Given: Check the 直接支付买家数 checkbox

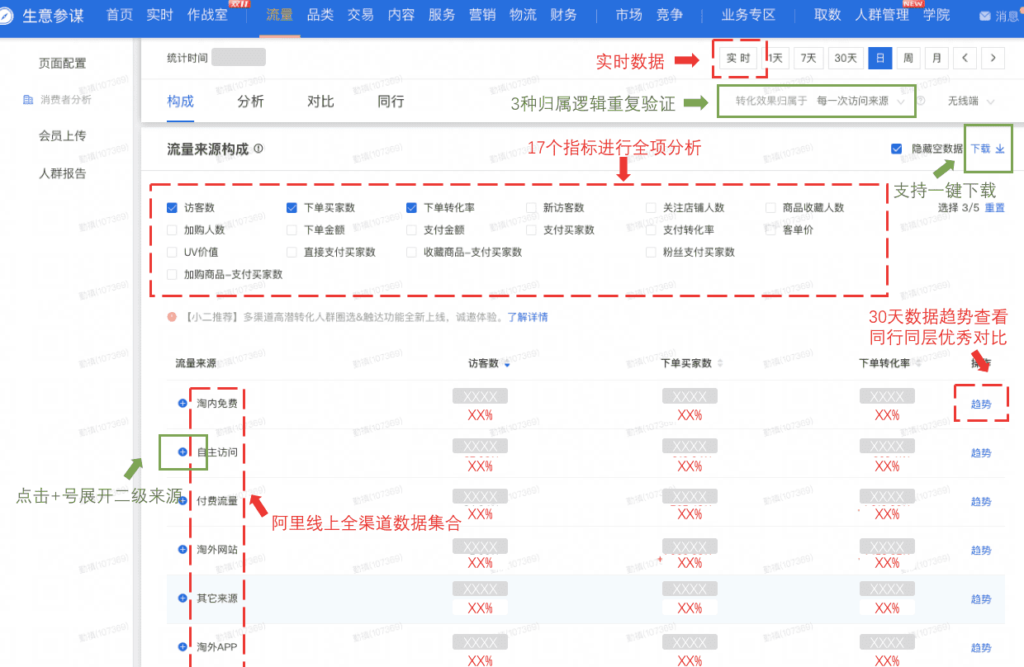Looking at the screenshot, I should 292,253.
